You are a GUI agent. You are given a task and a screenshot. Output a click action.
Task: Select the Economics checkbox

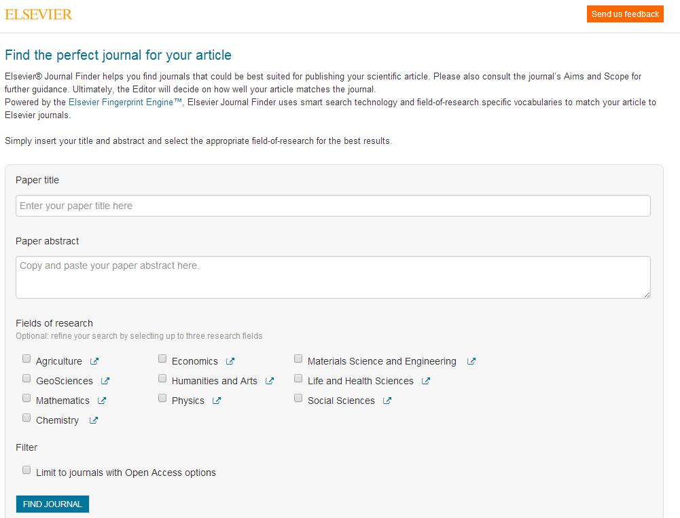coord(162,358)
